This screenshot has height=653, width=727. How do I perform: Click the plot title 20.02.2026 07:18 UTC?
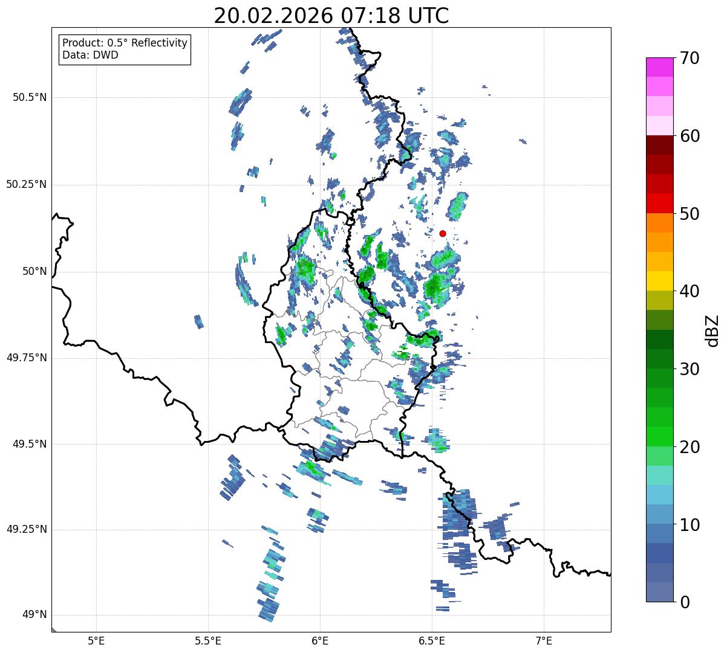click(x=331, y=16)
